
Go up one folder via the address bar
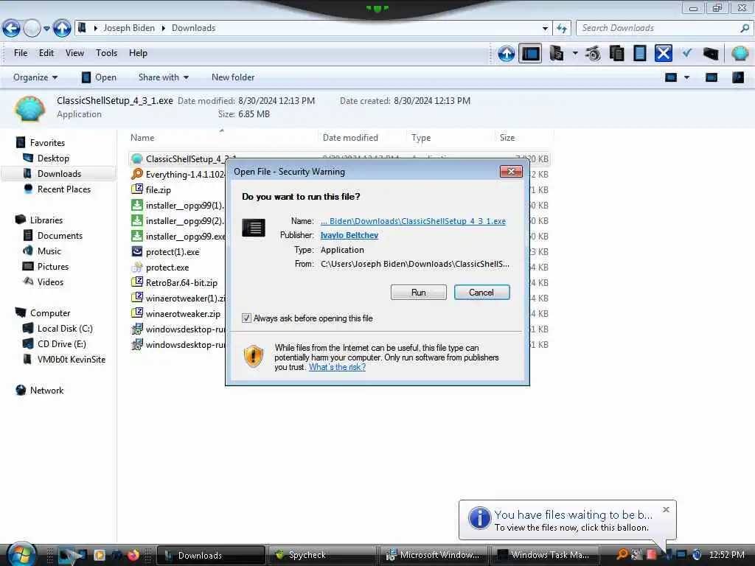pyautogui.click(x=62, y=29)
